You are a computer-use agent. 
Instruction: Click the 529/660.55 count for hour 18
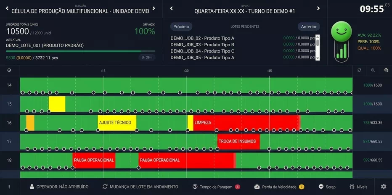click(x=373, y=160)
